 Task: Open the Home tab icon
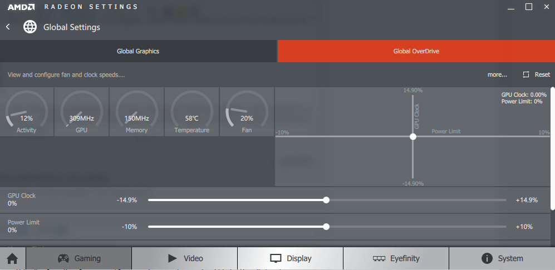(12, 258)
